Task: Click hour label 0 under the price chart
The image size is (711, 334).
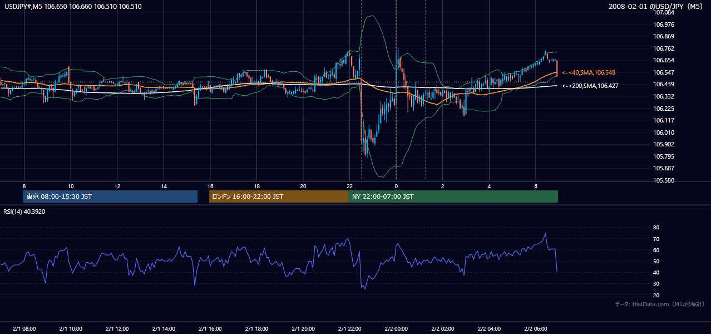Action: click(x=396, y=186)
